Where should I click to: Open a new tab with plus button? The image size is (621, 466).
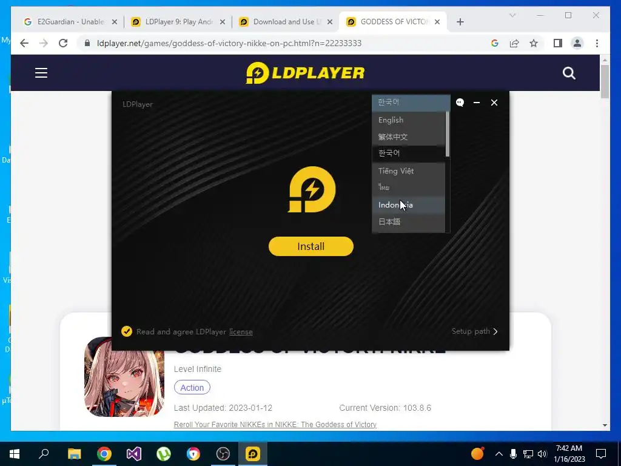(x=460, y=22)
